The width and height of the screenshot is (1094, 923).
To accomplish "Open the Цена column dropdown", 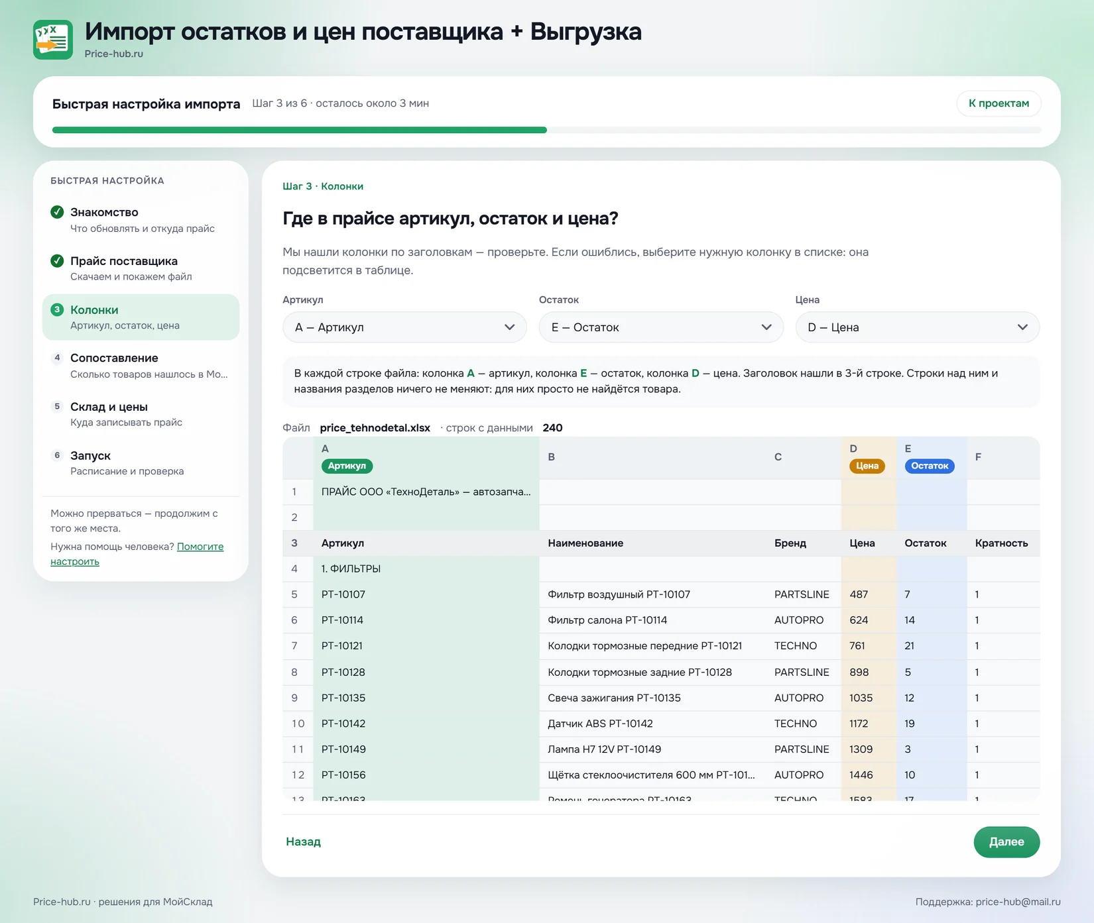I will point(918,327).
